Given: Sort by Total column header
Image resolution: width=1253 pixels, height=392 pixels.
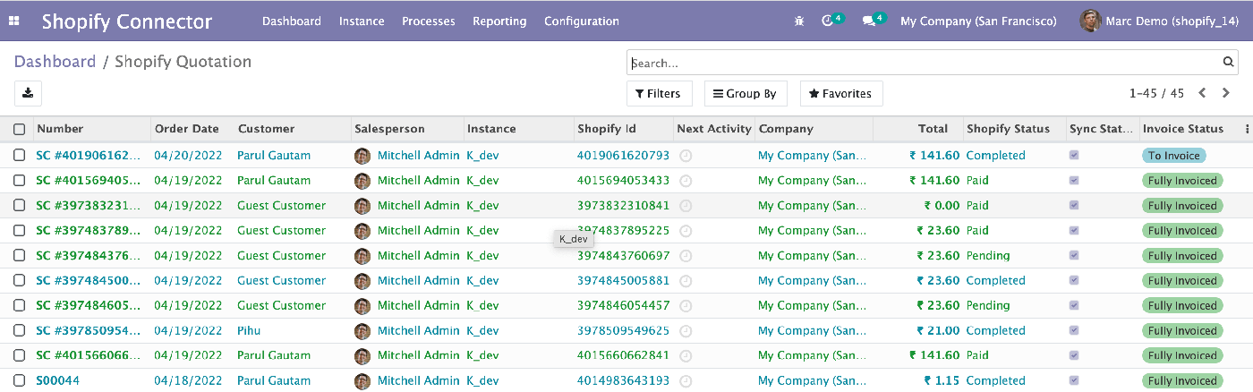Looking at the screenshot, I should tap(933, 129).
